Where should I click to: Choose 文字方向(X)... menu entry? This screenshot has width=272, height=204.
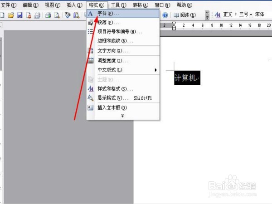pyautogui.click(x=123, y=51)
